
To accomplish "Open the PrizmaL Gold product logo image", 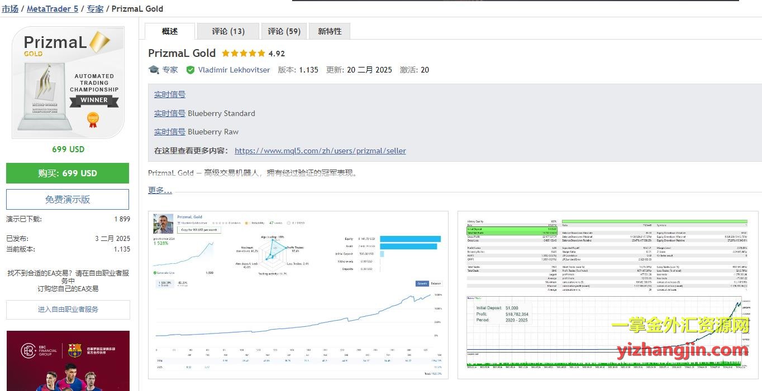I will 68,83.
